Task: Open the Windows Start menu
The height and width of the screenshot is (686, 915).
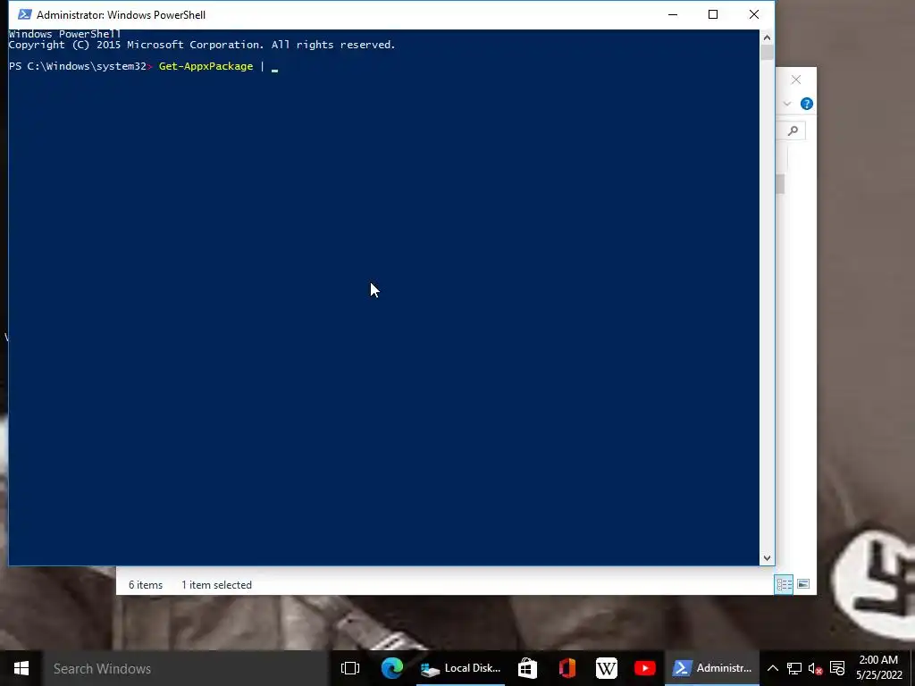Action: click(21, 668)
